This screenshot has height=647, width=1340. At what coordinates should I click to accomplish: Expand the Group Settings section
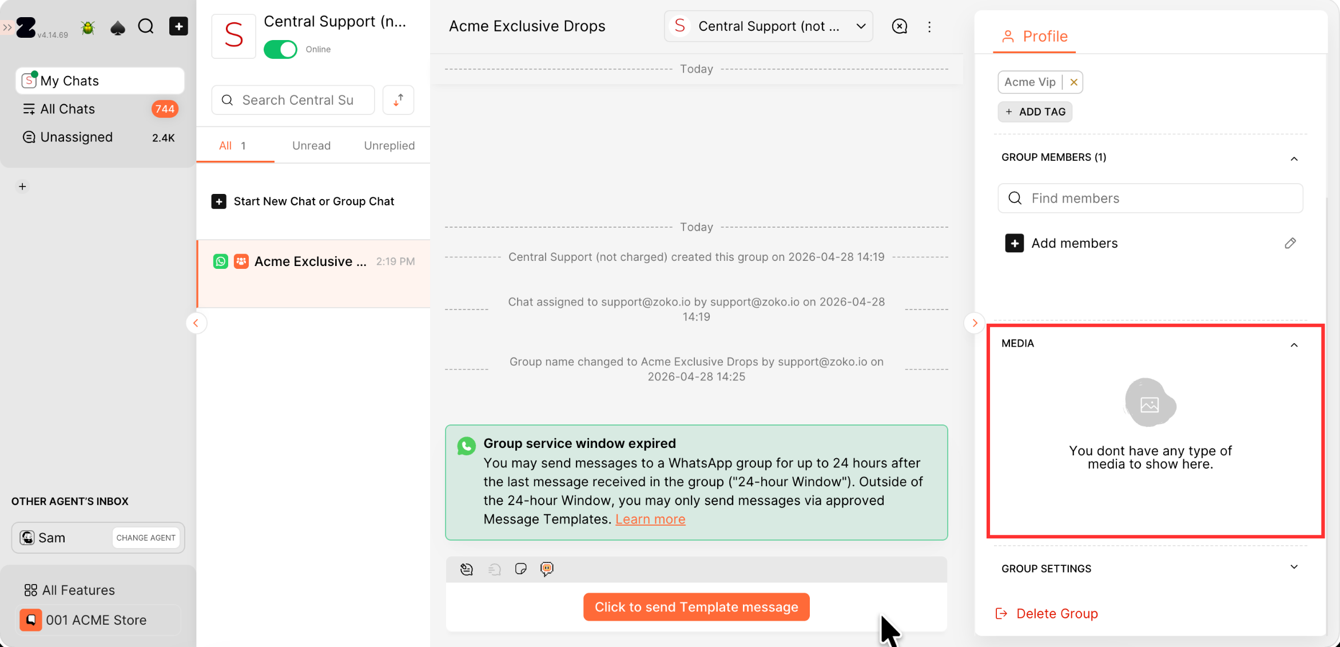pyautogui.click(x=1294, y=567)
